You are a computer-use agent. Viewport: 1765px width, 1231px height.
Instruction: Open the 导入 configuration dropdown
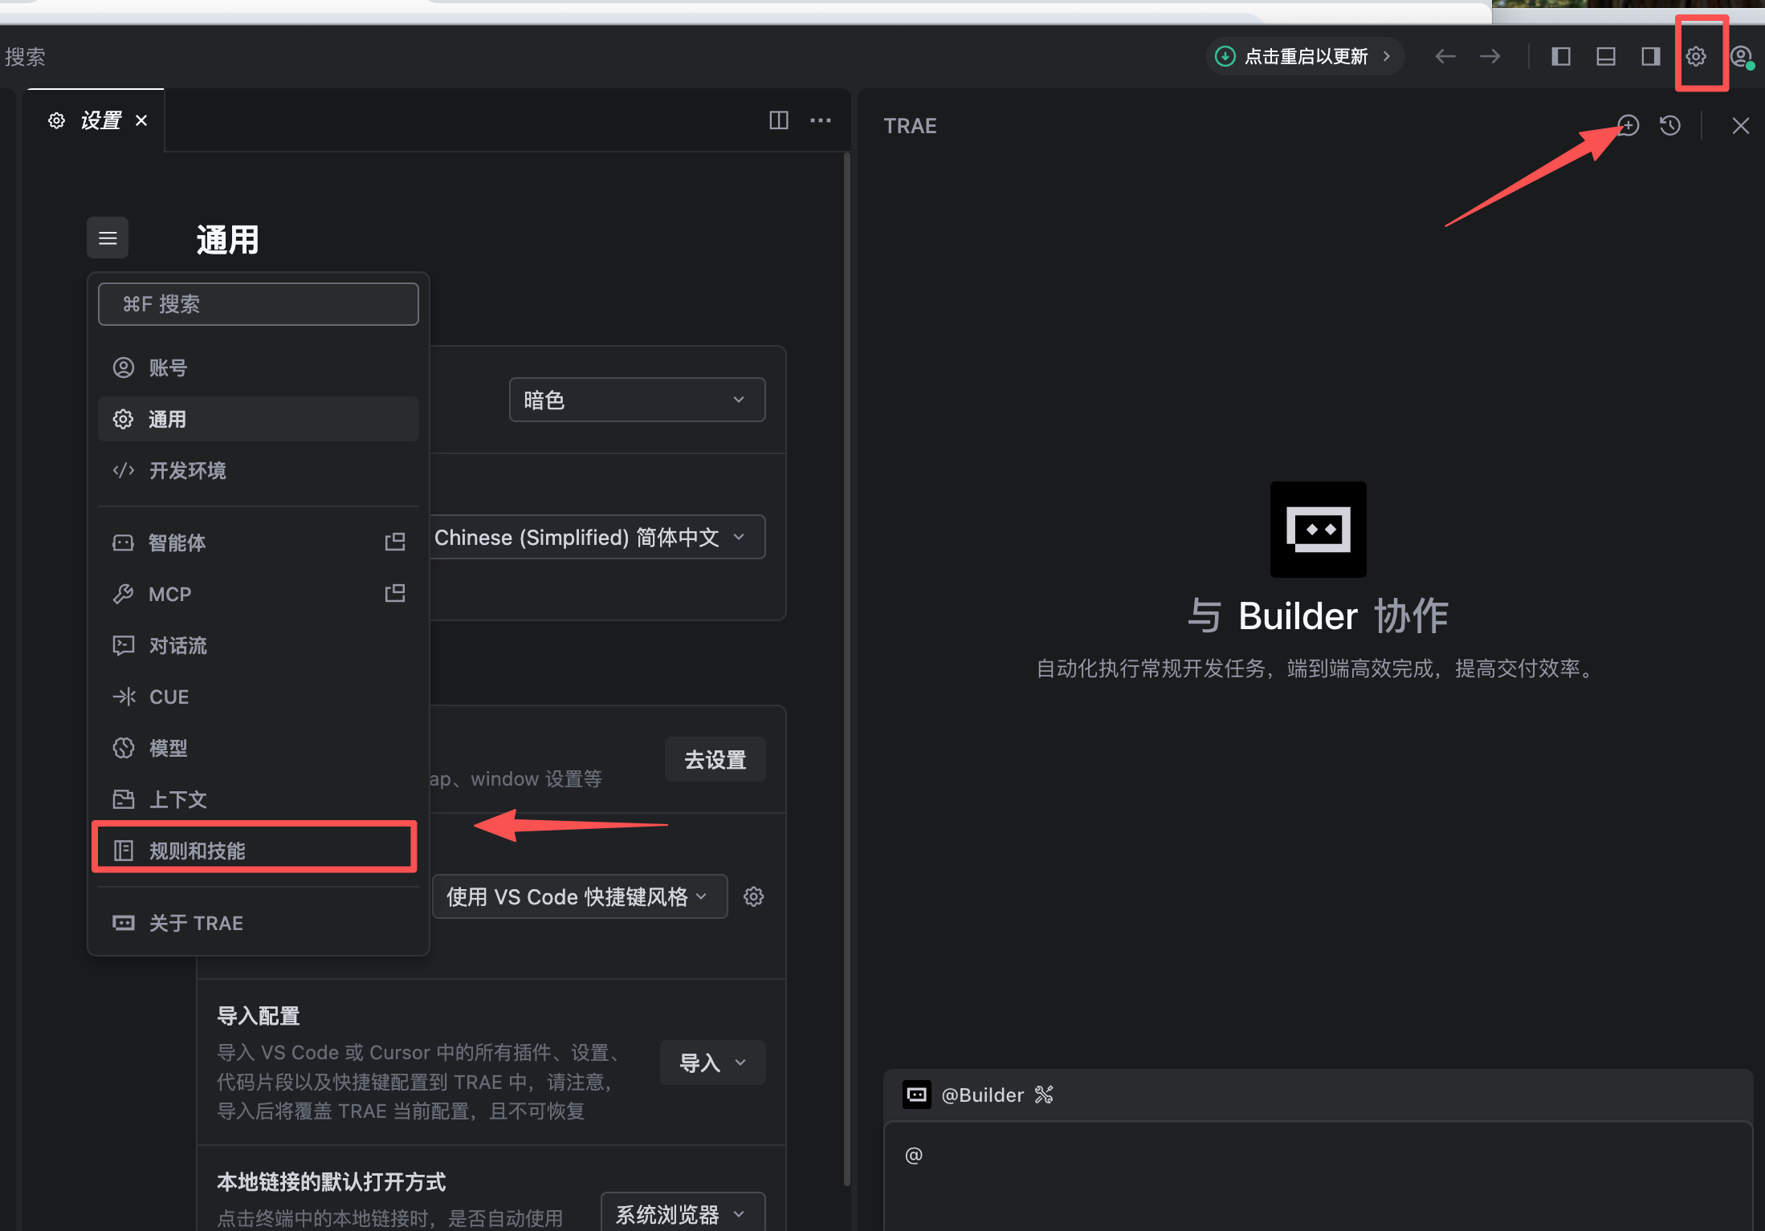tap(712, 1062)
